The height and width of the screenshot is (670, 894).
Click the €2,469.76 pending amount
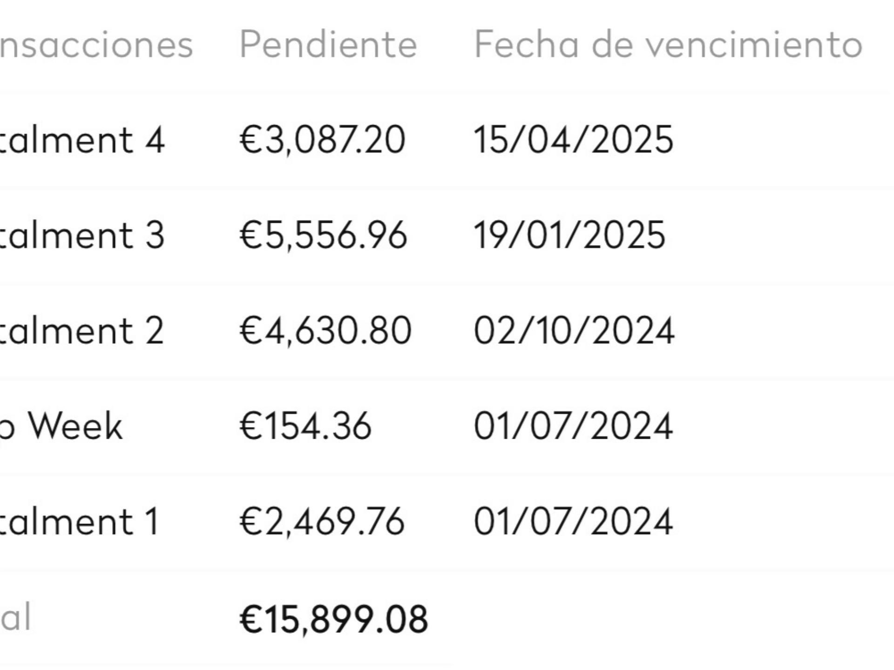pyautogui.click(x=322, y=522)
